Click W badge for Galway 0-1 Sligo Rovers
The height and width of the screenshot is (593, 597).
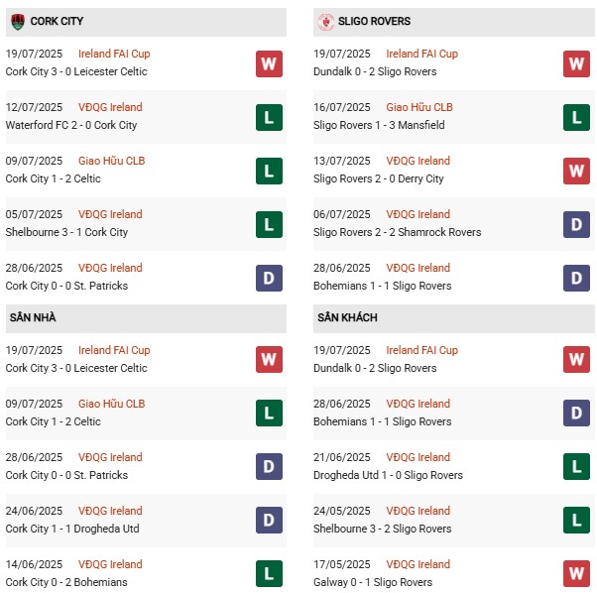tap(577, 574)
